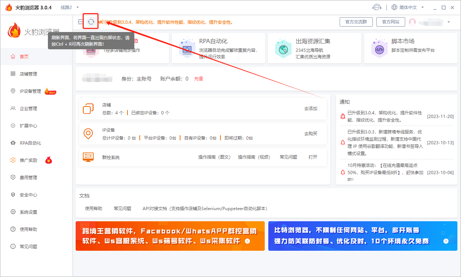Click the home icon beside 首页
The height and width of the screenshot is (277, 461).
click(13, 56)
